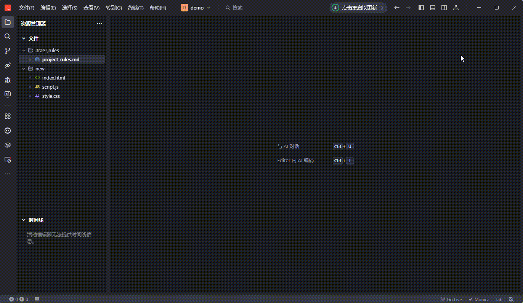Show additional activity bar views ellipsis
Viewport: 523px width, 303px height.
tap(8, 174)
